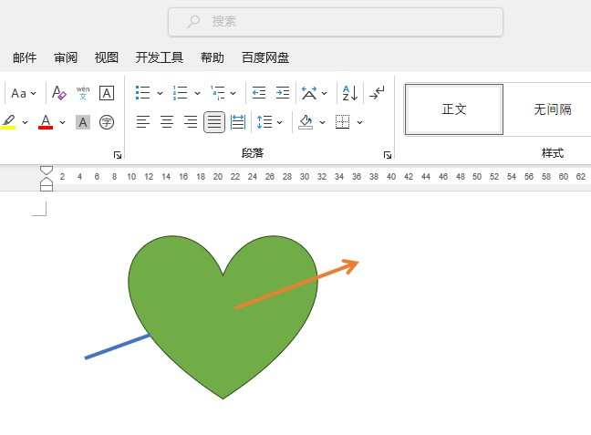Apply red font color

pos(46,122)
